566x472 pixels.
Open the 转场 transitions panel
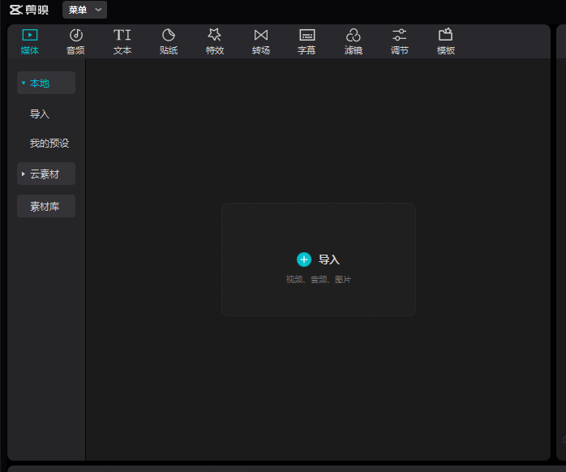click(260, 35)
